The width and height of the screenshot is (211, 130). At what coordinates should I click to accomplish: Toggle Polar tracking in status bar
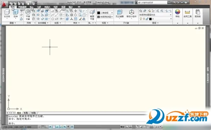pyautogui.click(x=50, y=126)
